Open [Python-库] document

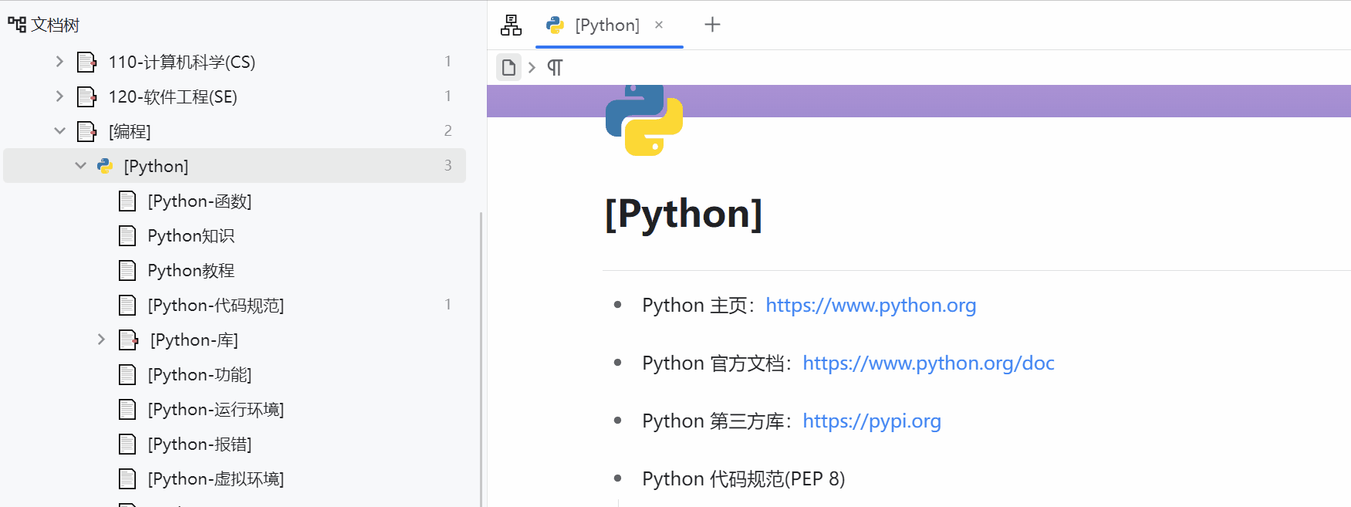point(194,340)
